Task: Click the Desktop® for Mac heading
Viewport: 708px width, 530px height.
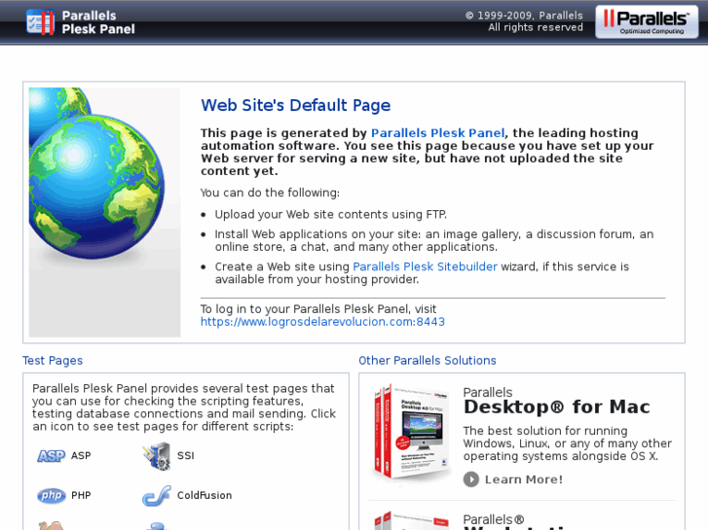Action: click(556, 407)
